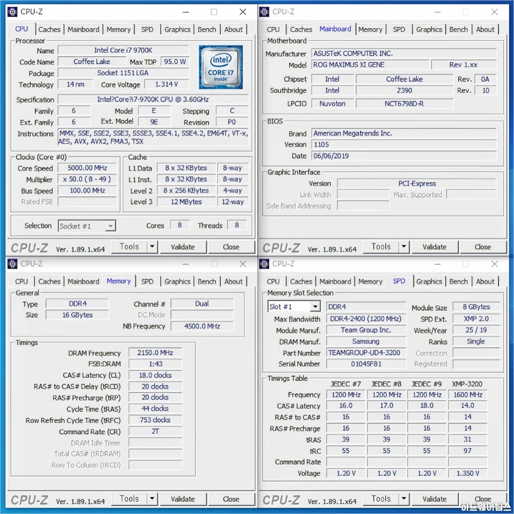
Task: Click the XMP-3200 voltage 1.350 V cell
Action: pyautogui.click(x=468, y=473)
